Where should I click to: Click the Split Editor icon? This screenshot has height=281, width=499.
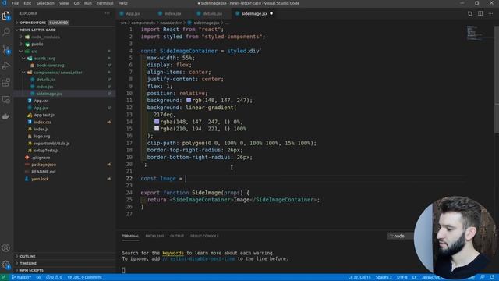pyautogui.click(x=480, y=14)
